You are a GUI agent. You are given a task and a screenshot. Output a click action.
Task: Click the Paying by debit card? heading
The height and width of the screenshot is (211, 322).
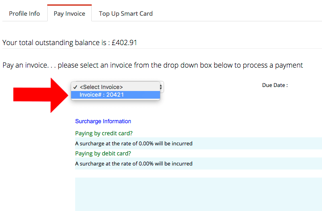[103, 153]
